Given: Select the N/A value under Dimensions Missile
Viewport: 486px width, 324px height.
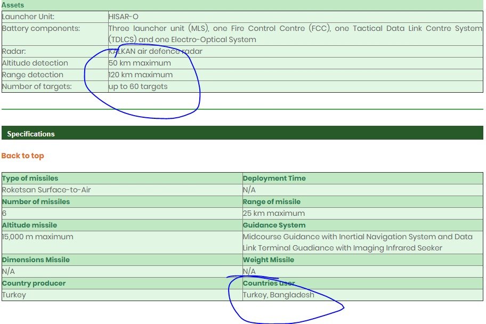Looking at the screenshot, I should tap(8, 272).
